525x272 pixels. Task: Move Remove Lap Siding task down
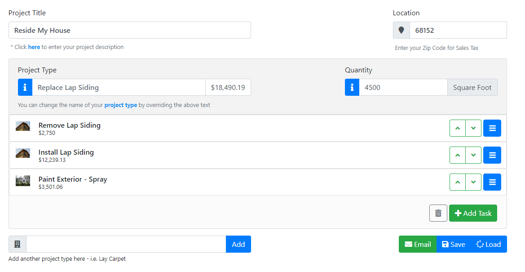tap(473, 128)
